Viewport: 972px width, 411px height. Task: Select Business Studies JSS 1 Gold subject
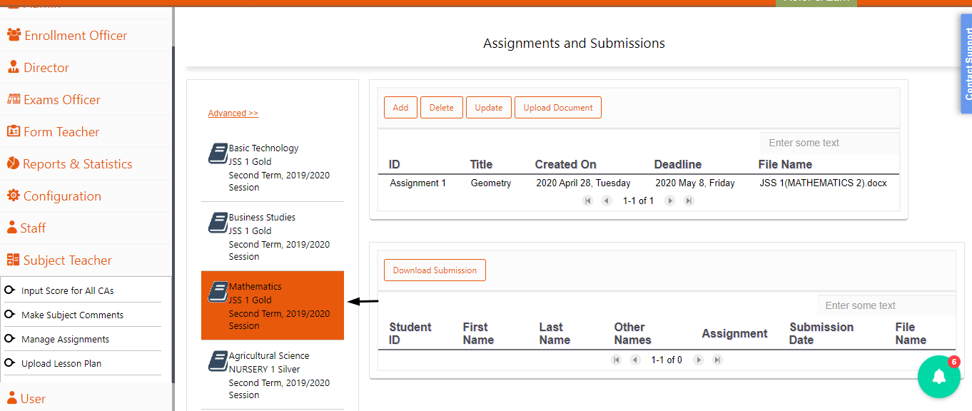pyautogui.click(x=273, y=236)
